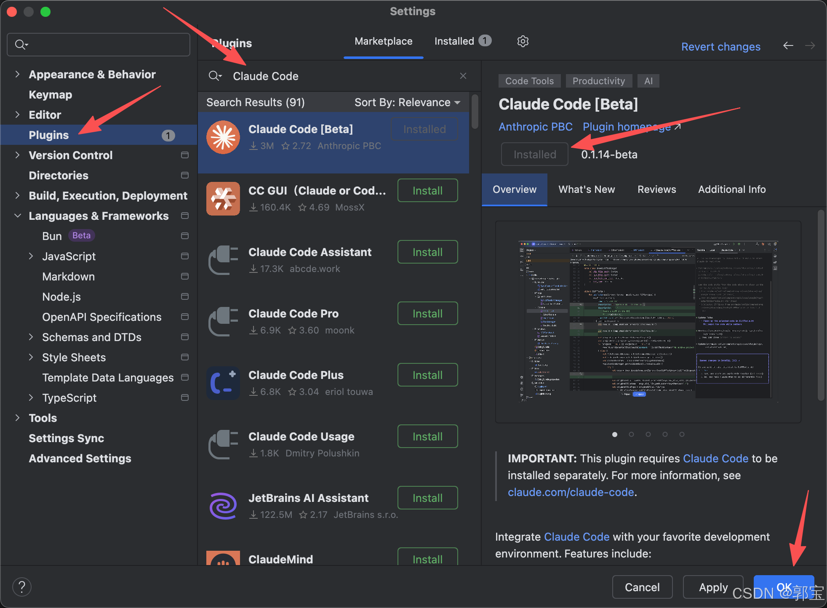
Task: Select the second screenshot carousel dot
Action: (x=631, y=434)
